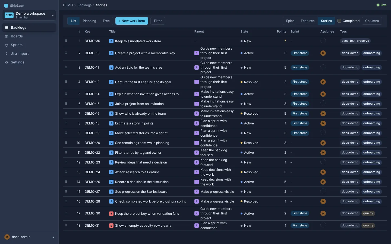Screen dimensions: 391x244
Task: Click the docs-admin avatar icon at sidebar bottom
Action: pyautogui.click(x=7, y=237)
